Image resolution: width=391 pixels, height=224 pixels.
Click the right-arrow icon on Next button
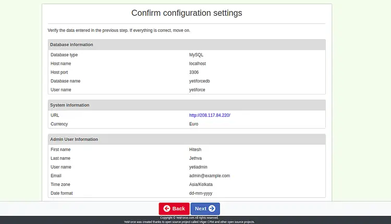212,209
